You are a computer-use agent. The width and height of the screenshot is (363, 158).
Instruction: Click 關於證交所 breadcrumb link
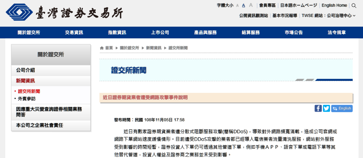[129, 48]
